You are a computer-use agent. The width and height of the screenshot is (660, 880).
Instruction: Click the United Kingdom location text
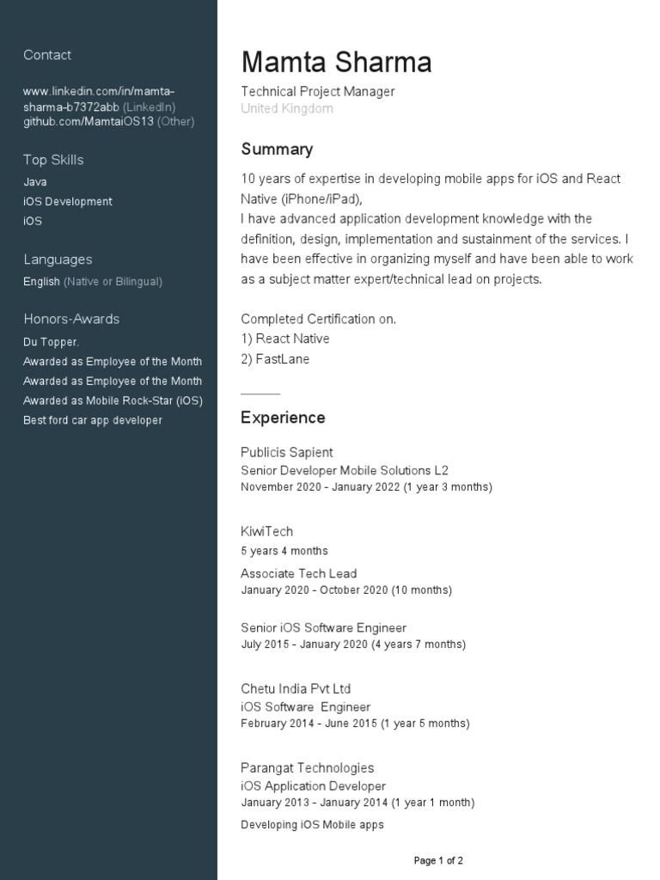click(x=287, y=108)
